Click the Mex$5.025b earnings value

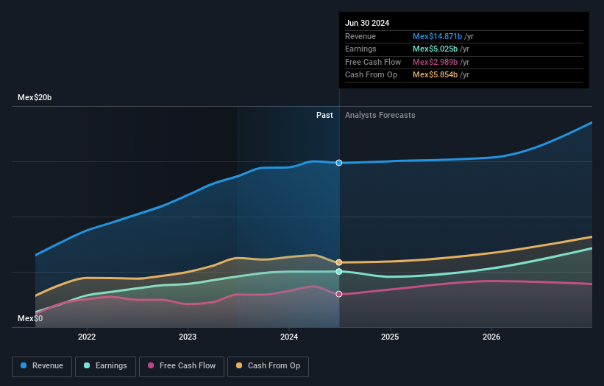436,49
